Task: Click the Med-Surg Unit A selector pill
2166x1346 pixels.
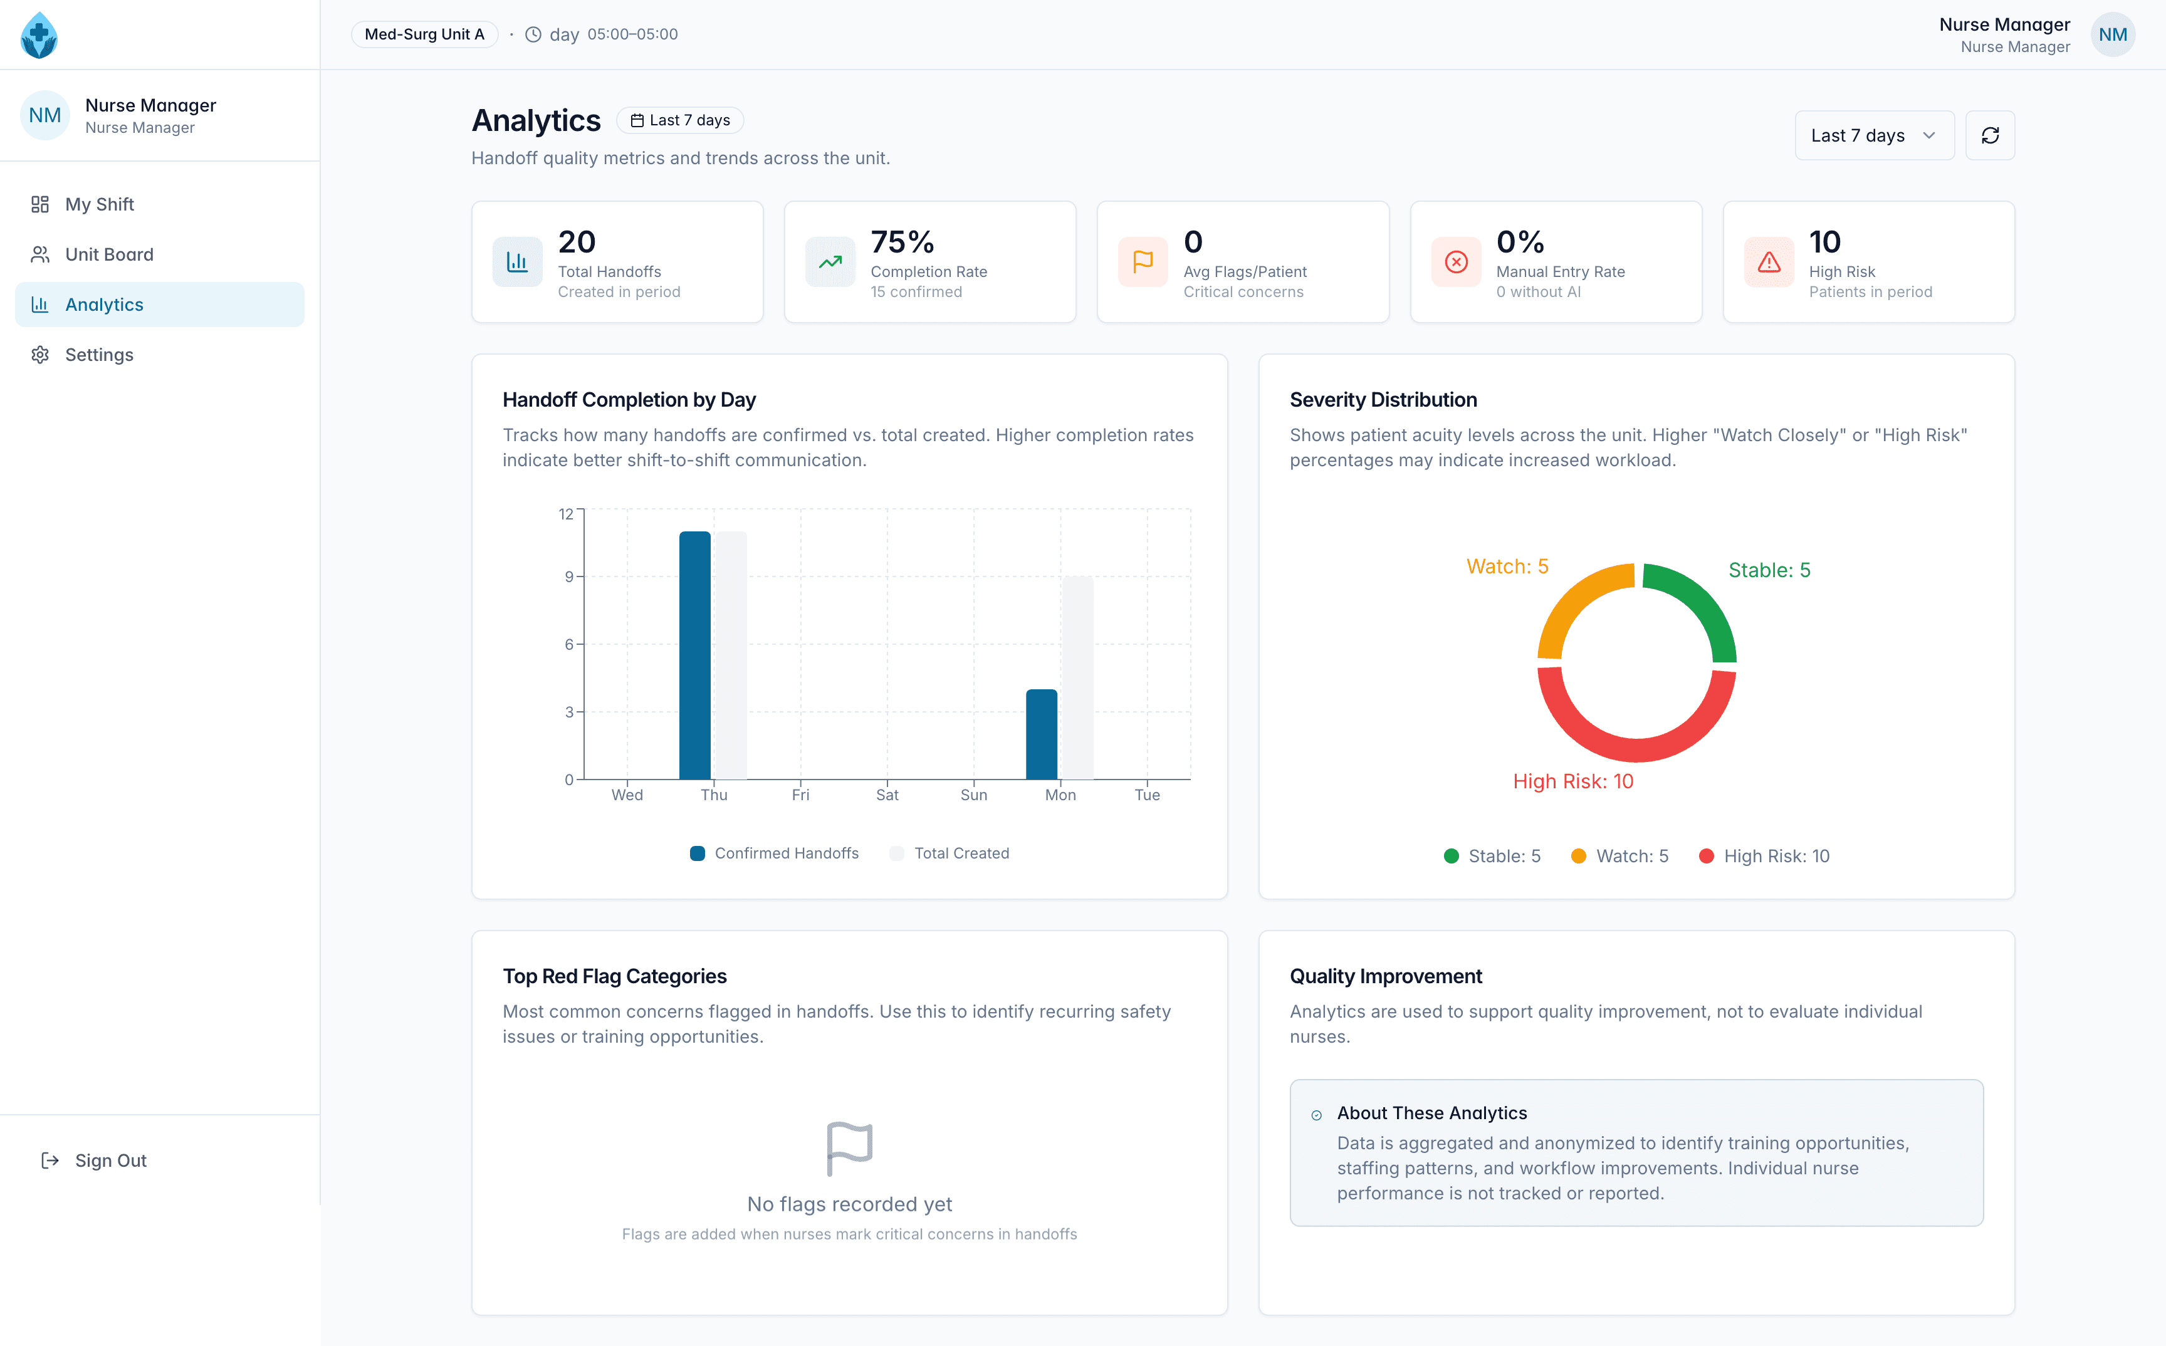Action: click(x=424, y=34)
